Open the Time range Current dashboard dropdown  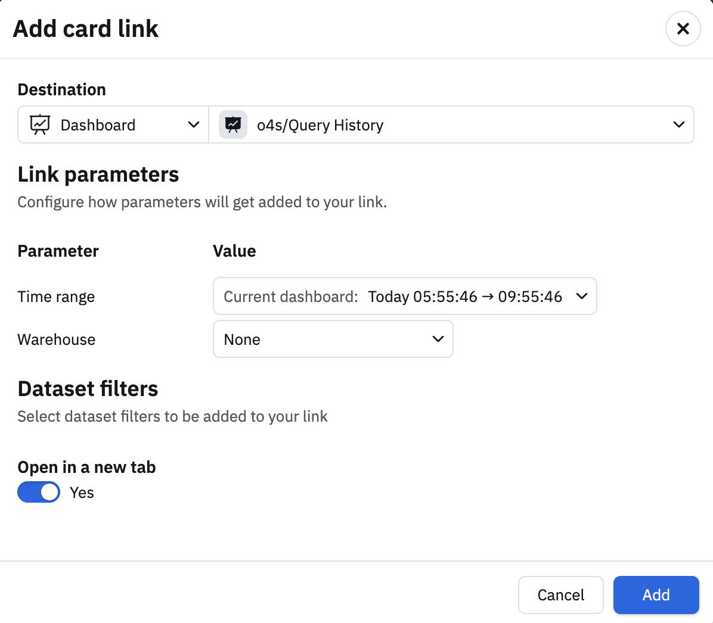(405, 296)
